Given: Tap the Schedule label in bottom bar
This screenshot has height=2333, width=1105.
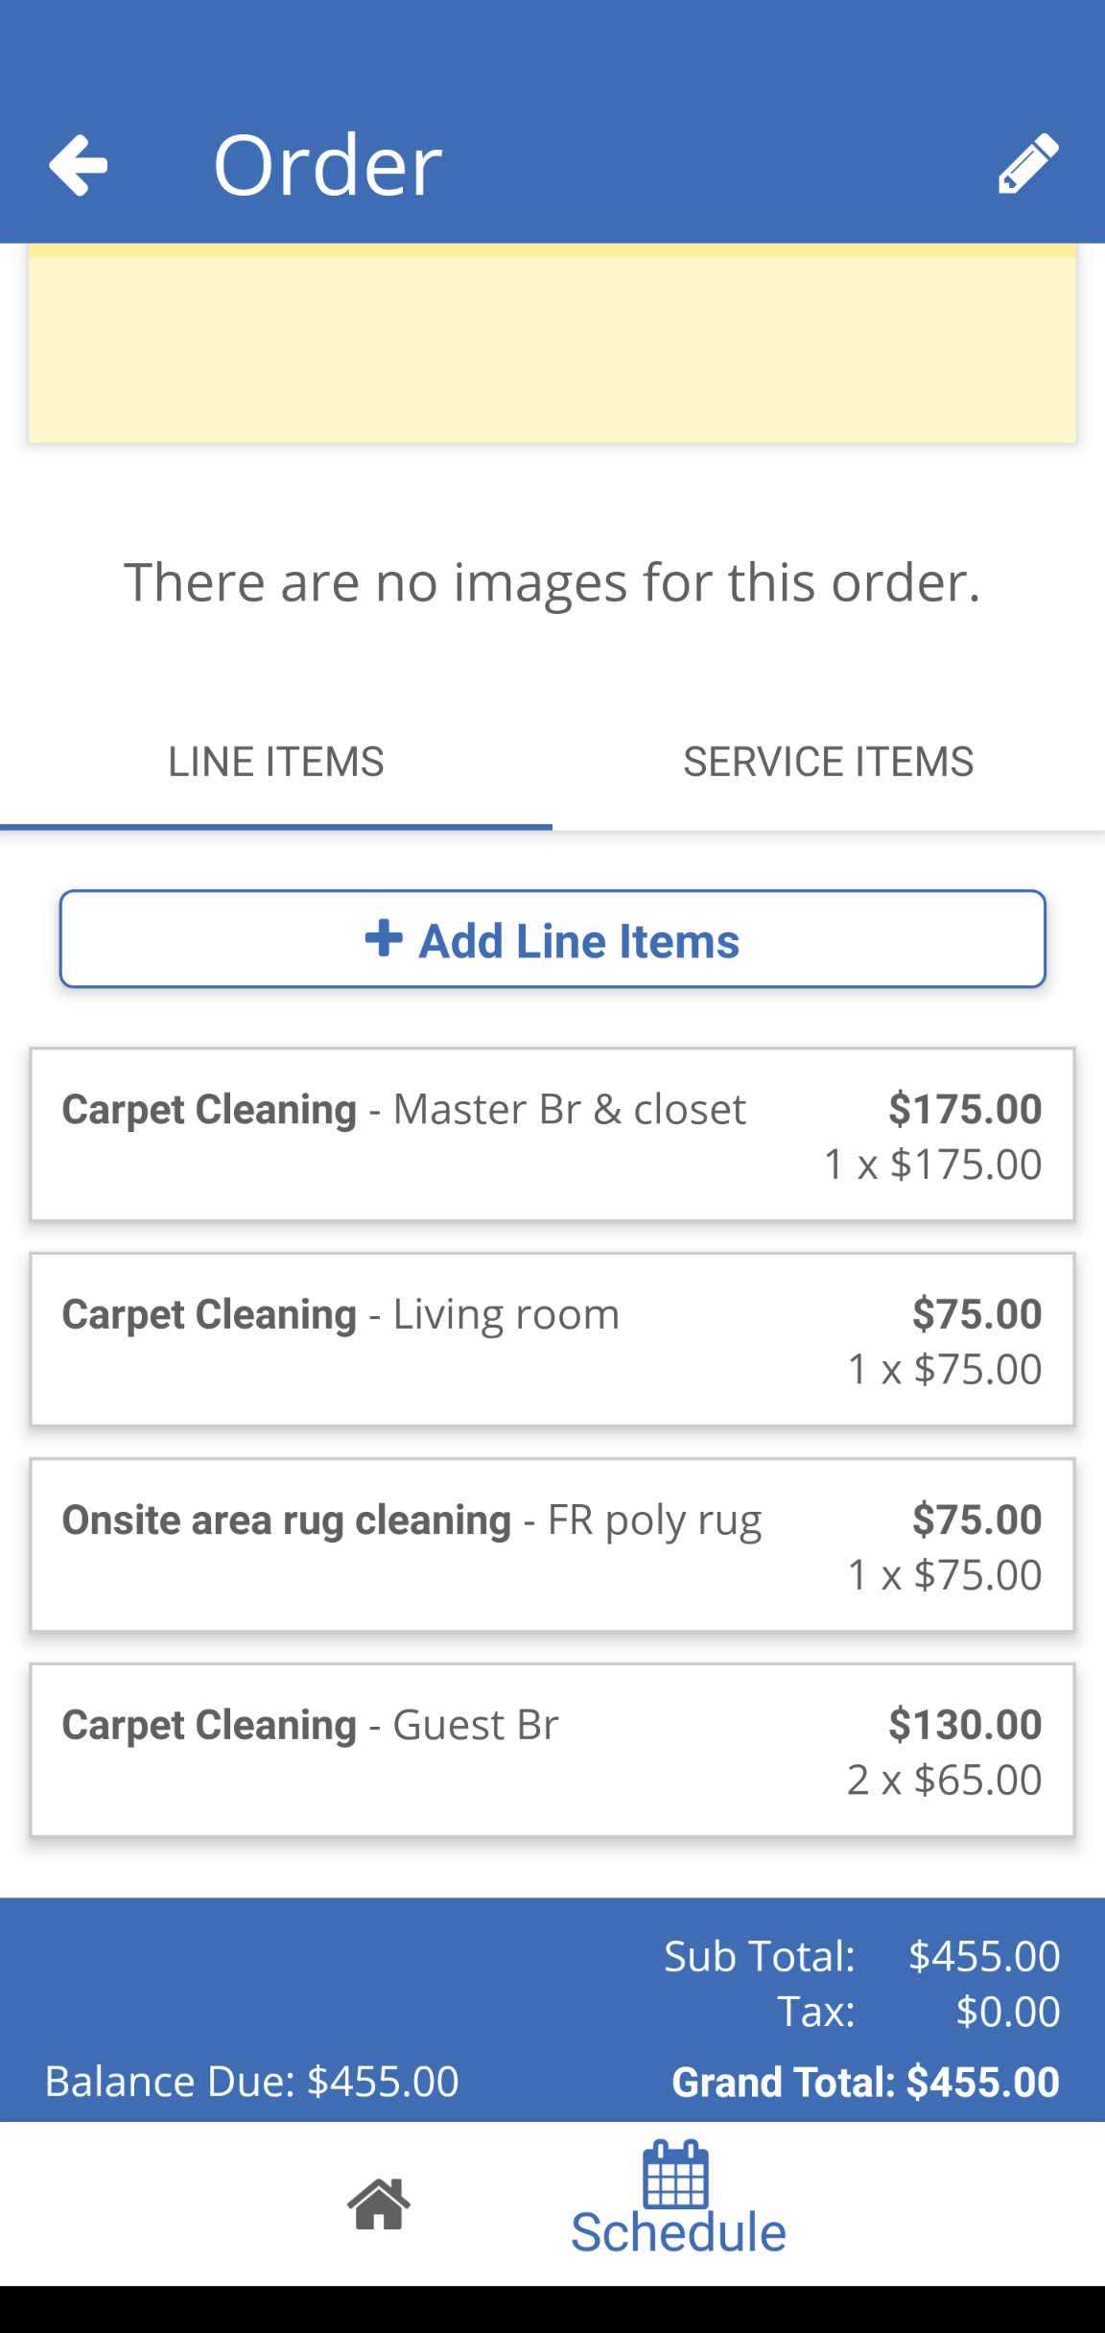Looking at the screenshot, I should click(678, 2233).
